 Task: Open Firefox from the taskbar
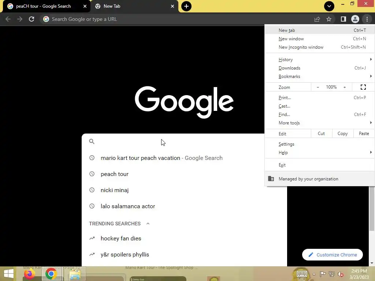(x=30, y=274)
